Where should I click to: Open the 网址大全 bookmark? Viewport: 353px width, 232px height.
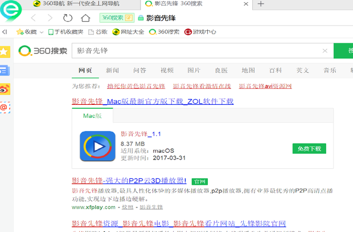pyautogui.click(x=128, y=32)
